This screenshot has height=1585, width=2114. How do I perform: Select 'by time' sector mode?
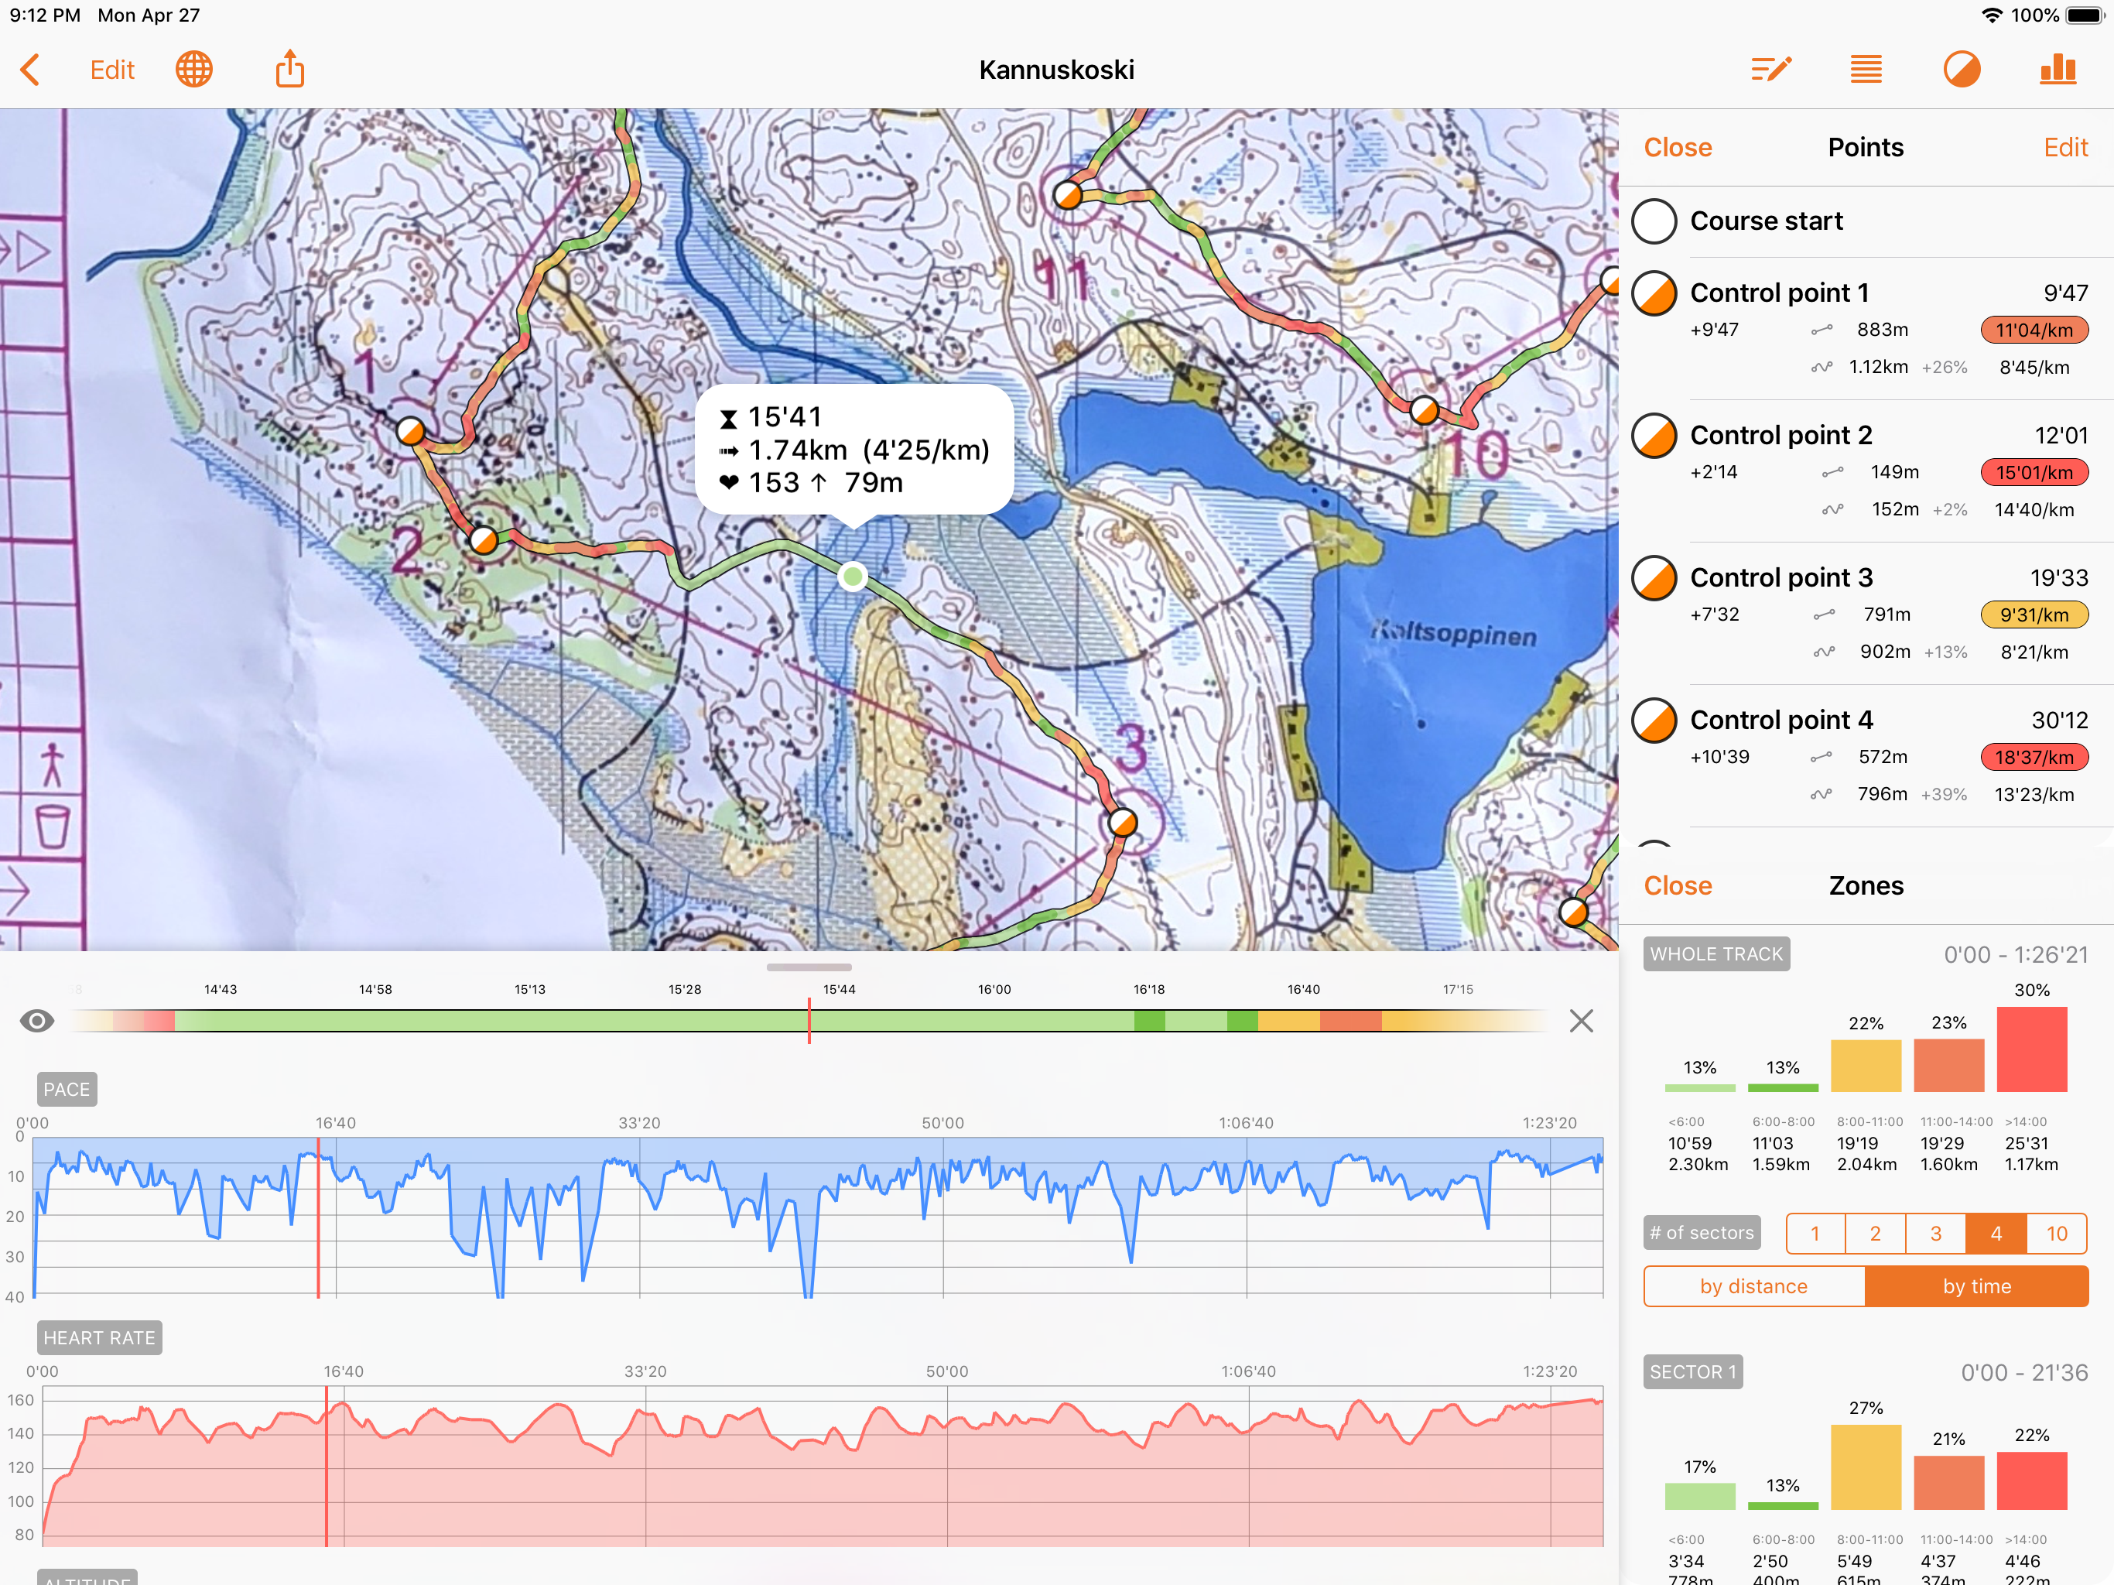[x=1976, y=1287]
